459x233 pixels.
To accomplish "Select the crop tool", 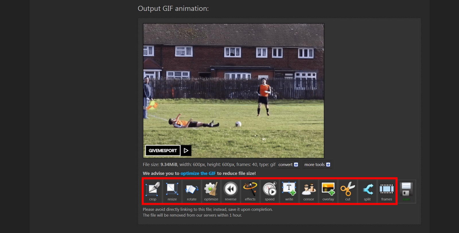I will pos(153,192).
